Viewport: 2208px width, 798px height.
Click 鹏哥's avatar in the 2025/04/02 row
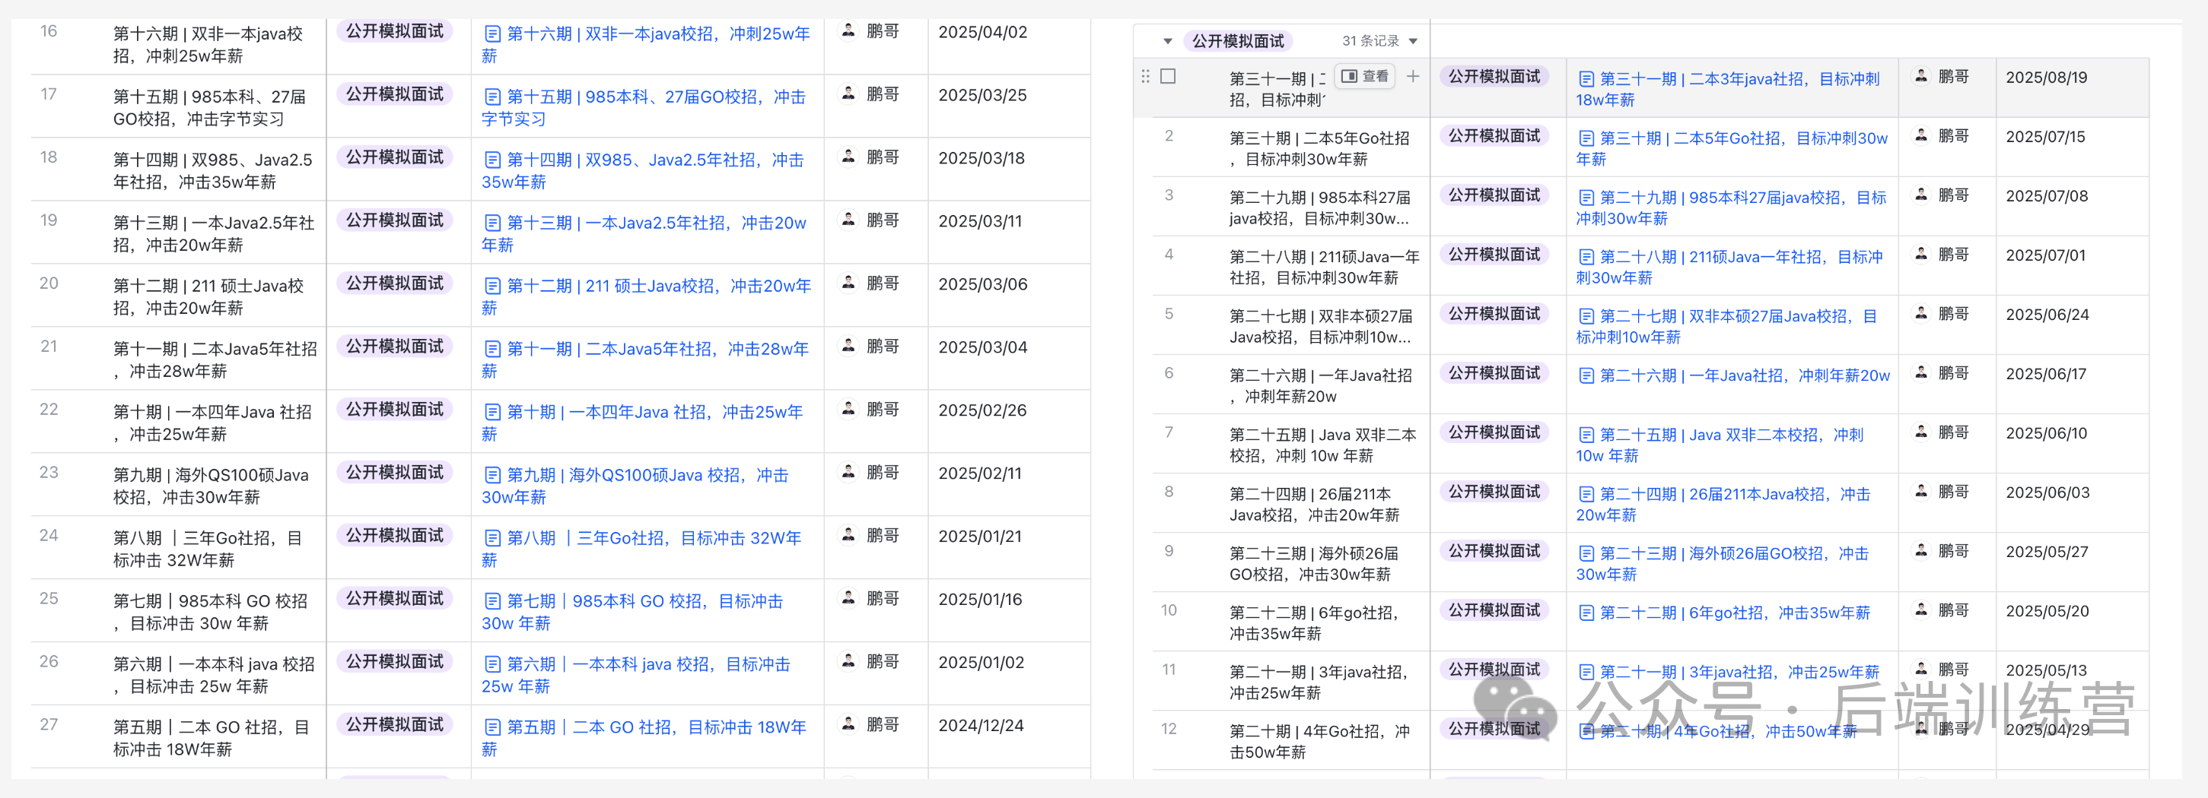(848, 32)
